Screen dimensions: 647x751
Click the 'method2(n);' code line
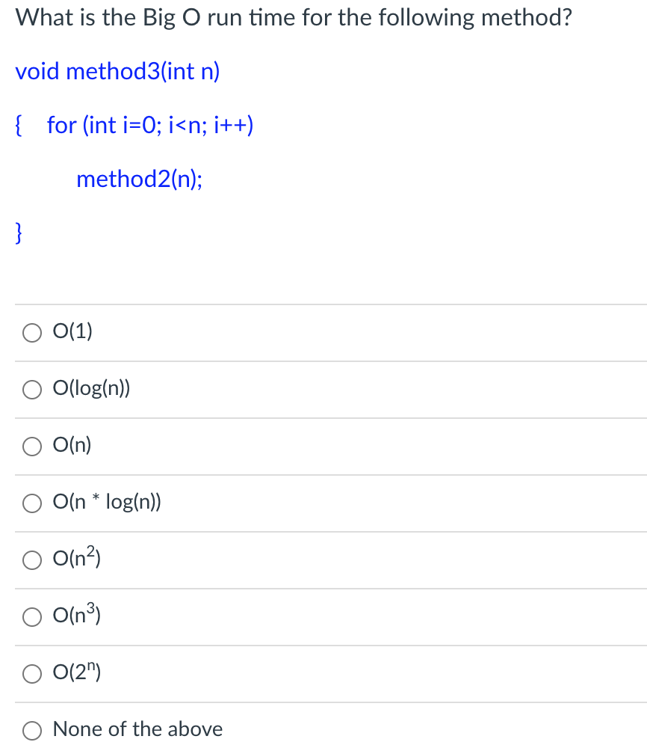click(139, 179)
